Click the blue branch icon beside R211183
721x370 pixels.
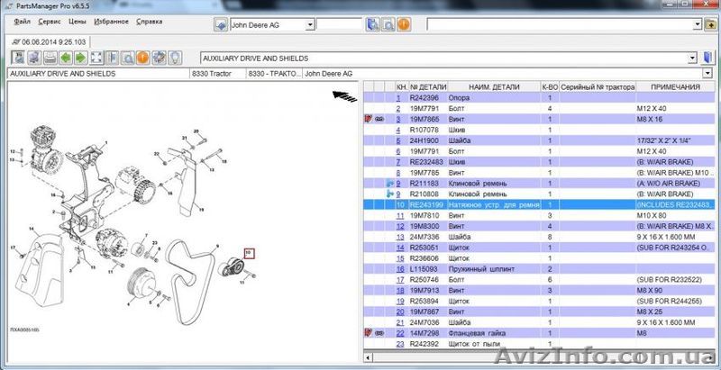pyautogui.click(x=388, y=183)
